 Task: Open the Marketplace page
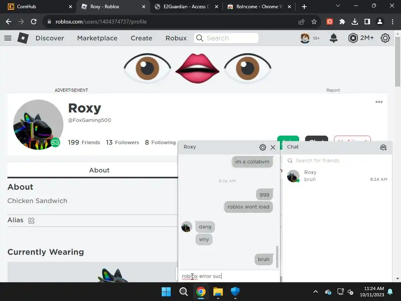97,38
